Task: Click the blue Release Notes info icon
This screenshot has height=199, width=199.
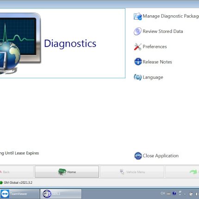Action: click(x=138, y=62)
